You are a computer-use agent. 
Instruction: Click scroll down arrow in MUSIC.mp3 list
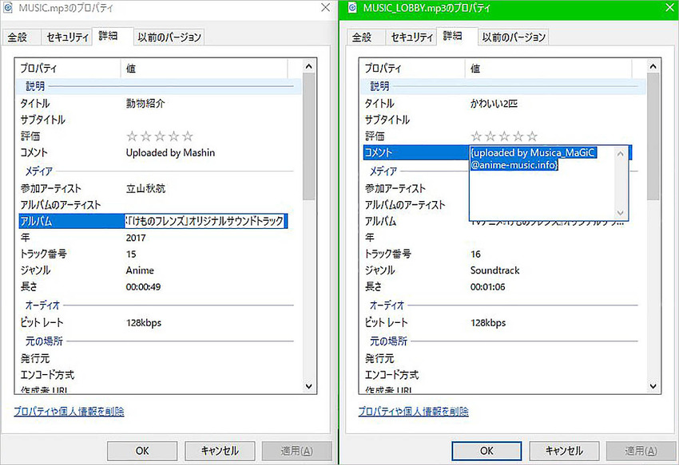[x=309, y=386]
